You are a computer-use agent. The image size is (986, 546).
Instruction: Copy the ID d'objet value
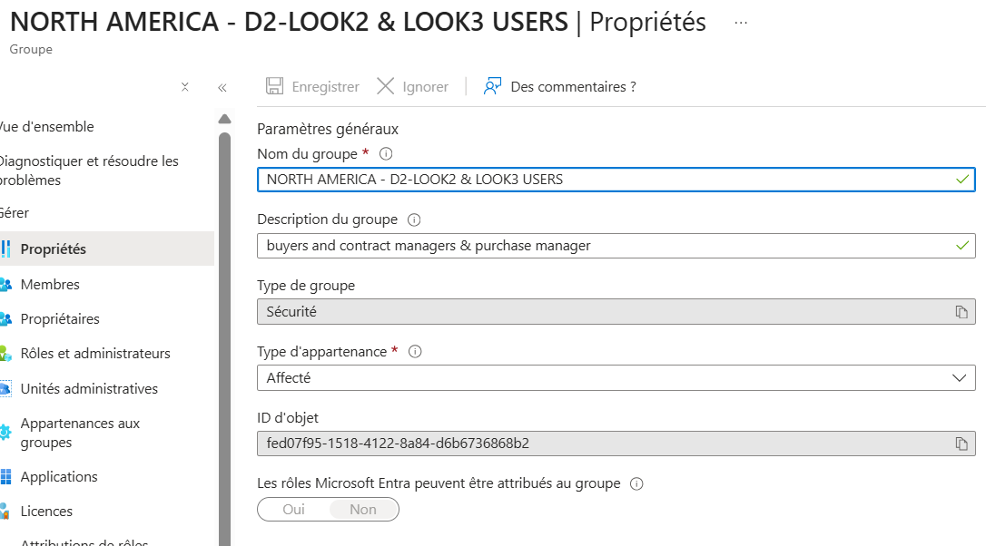click(961, 444)
